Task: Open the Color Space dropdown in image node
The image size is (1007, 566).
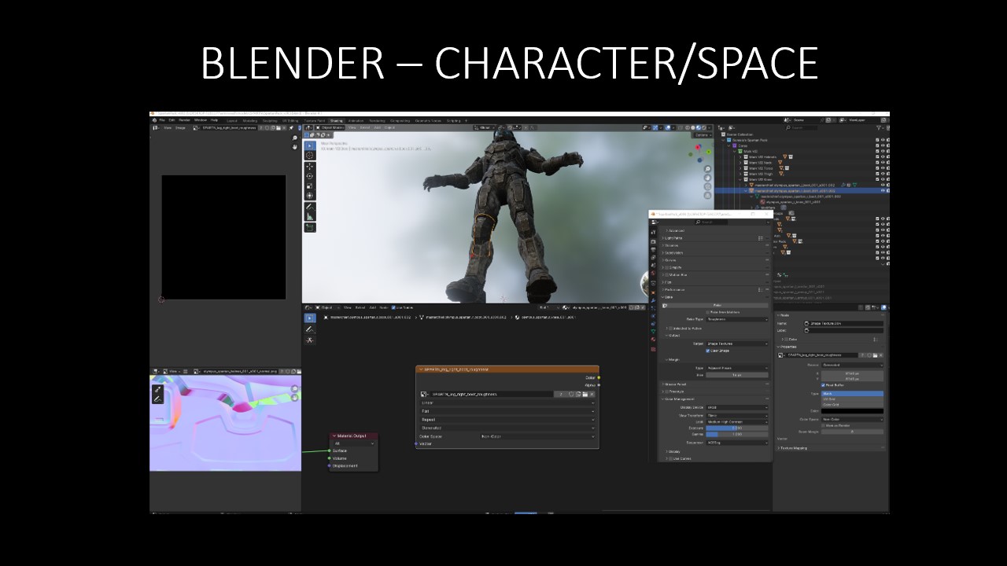Action: tap(535, 436)
